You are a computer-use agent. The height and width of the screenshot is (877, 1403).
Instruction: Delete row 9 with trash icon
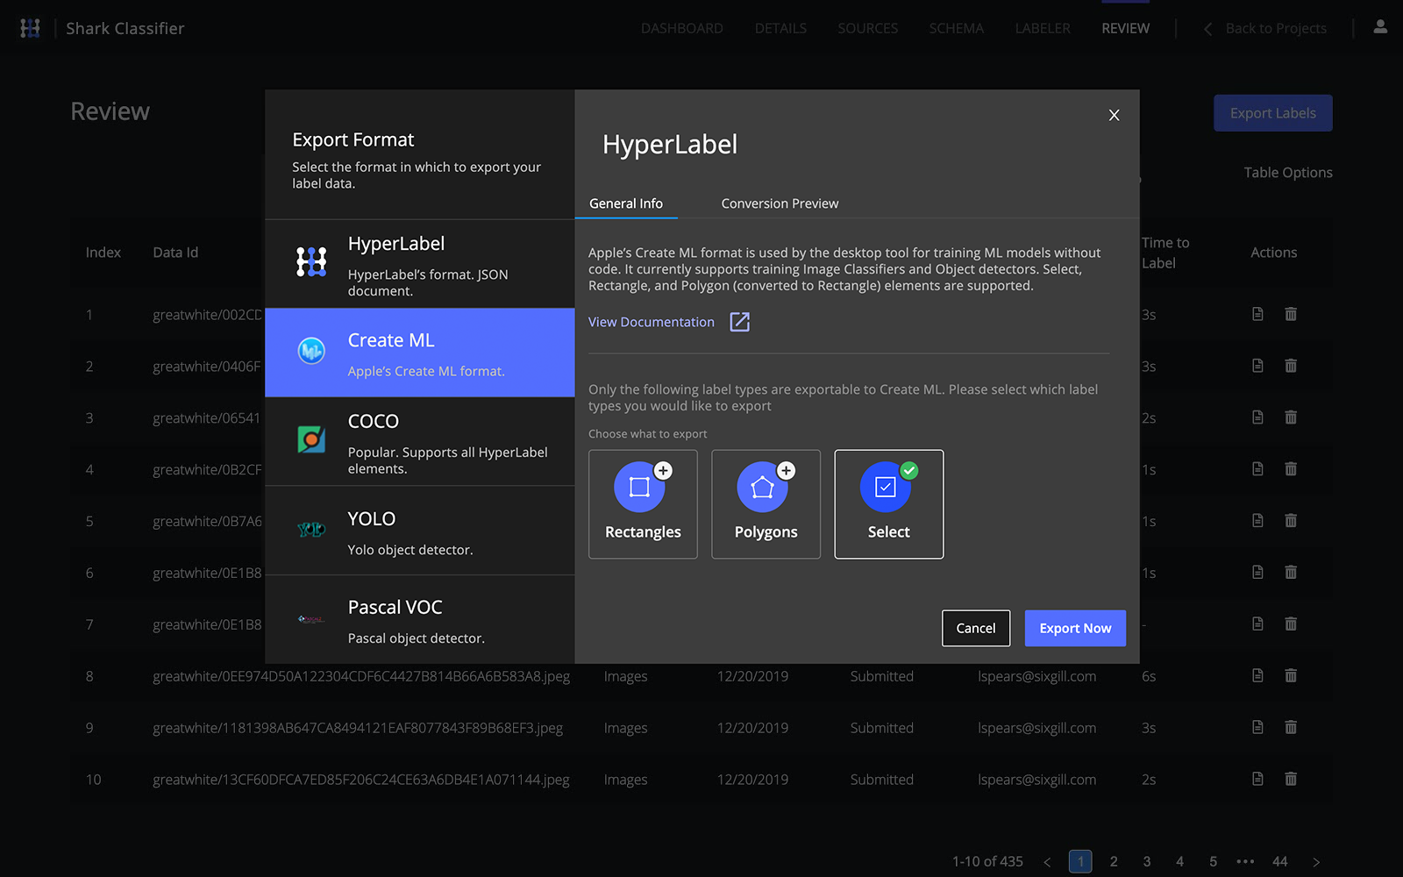pyautogui.click(x=1291, y=727)
